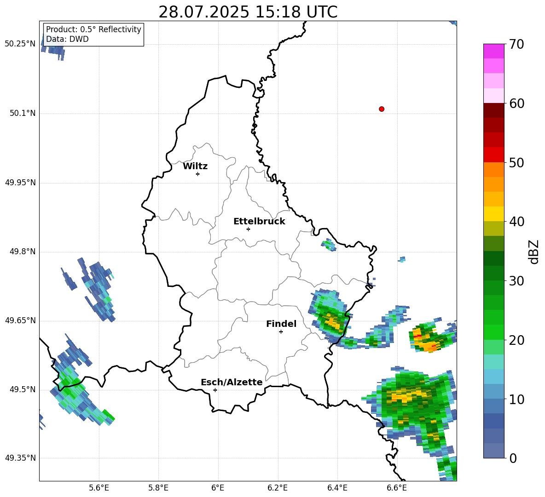Click the dBZ colorbar axis label
This screenshot has width=545, height=497.
tap(534, 251)
